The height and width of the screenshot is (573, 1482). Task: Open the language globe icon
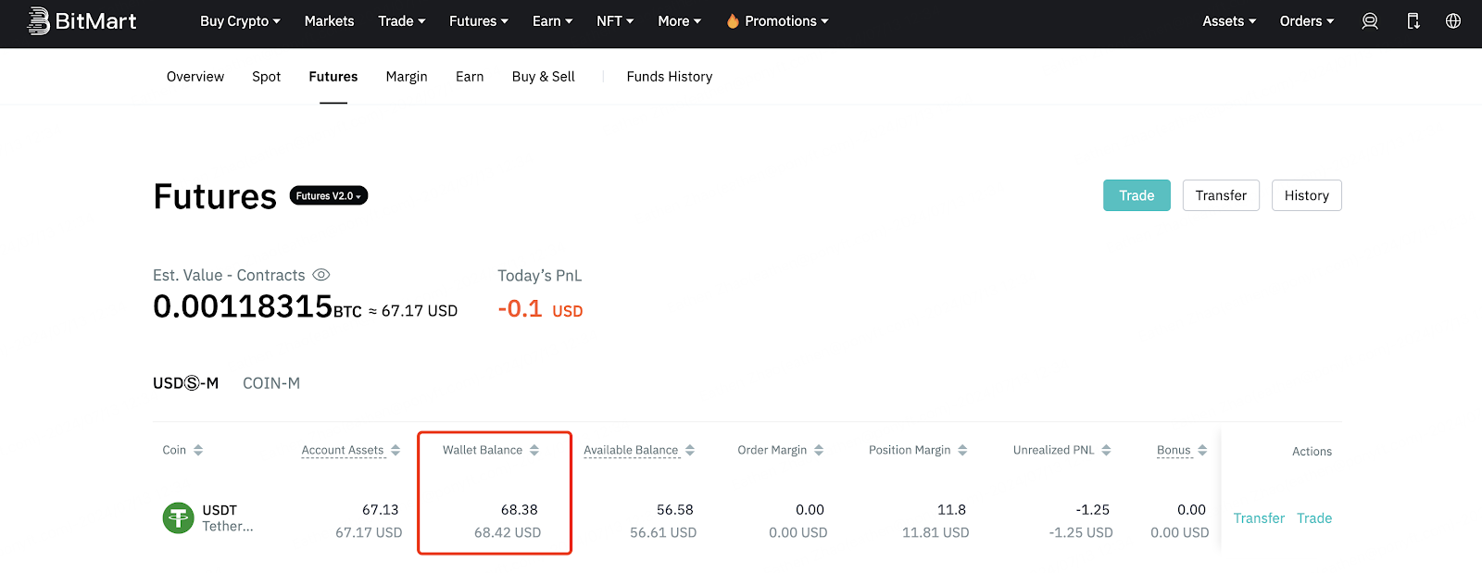[1453, 21]
